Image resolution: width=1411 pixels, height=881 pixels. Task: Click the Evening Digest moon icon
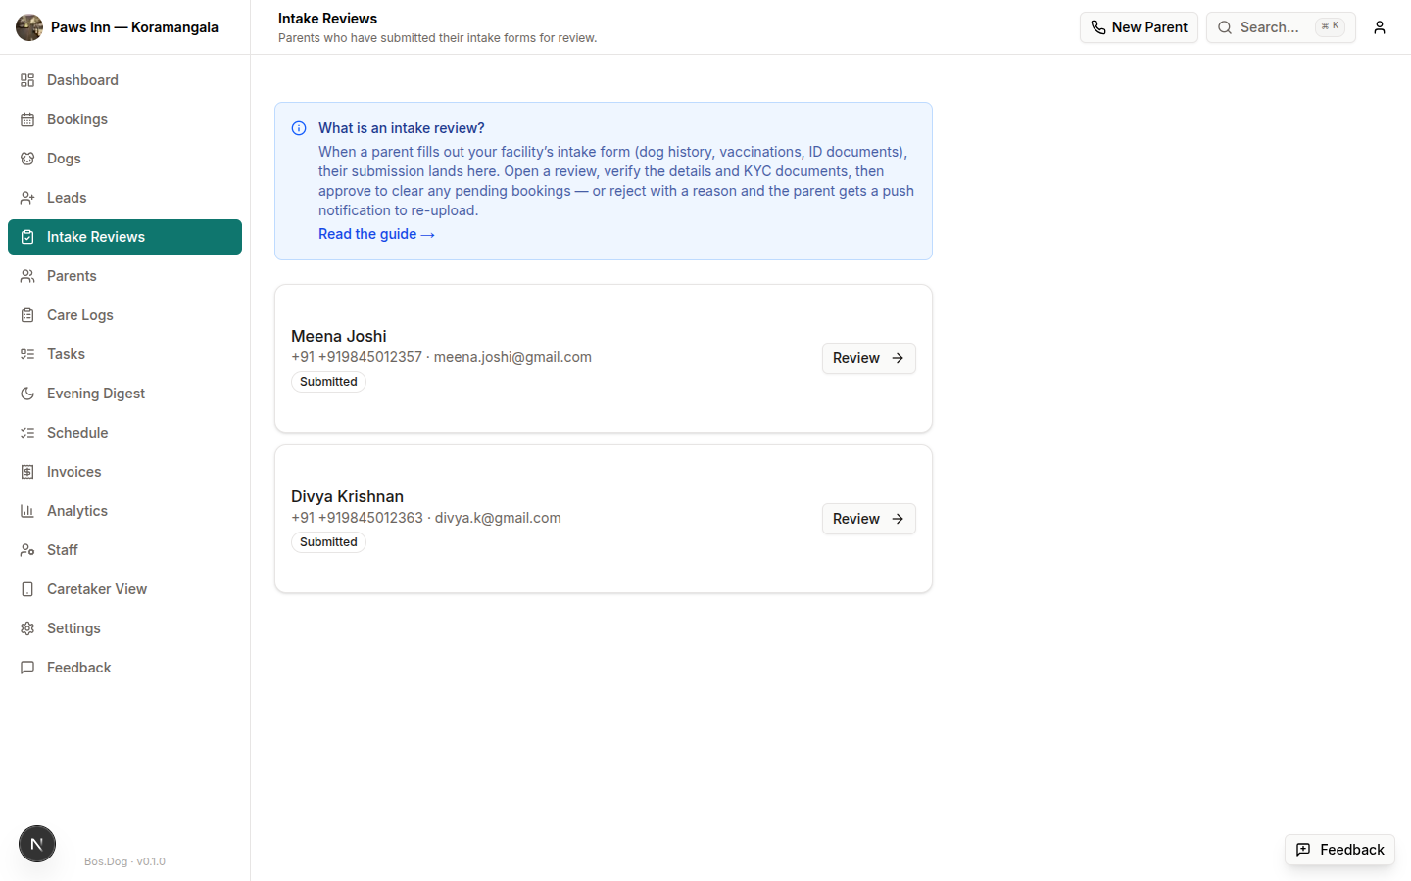[26, 393]
